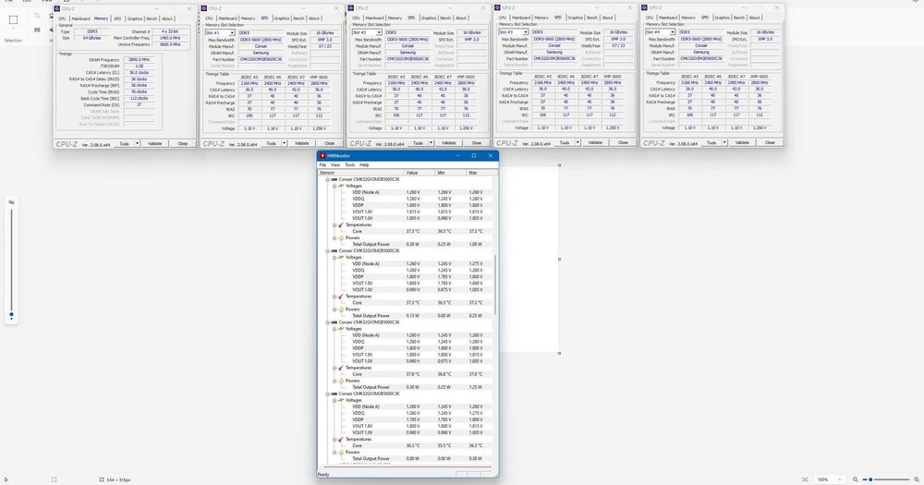Open the Tools dropdown arrow in the Slot #1 window
Screen dimensions: 924x485
pos(284,143)
